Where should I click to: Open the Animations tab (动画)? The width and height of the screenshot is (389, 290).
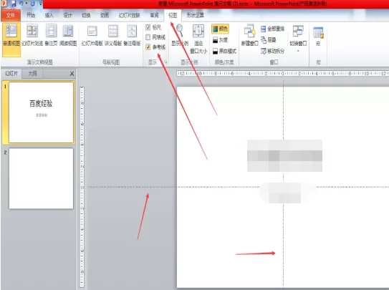(105, 15)
